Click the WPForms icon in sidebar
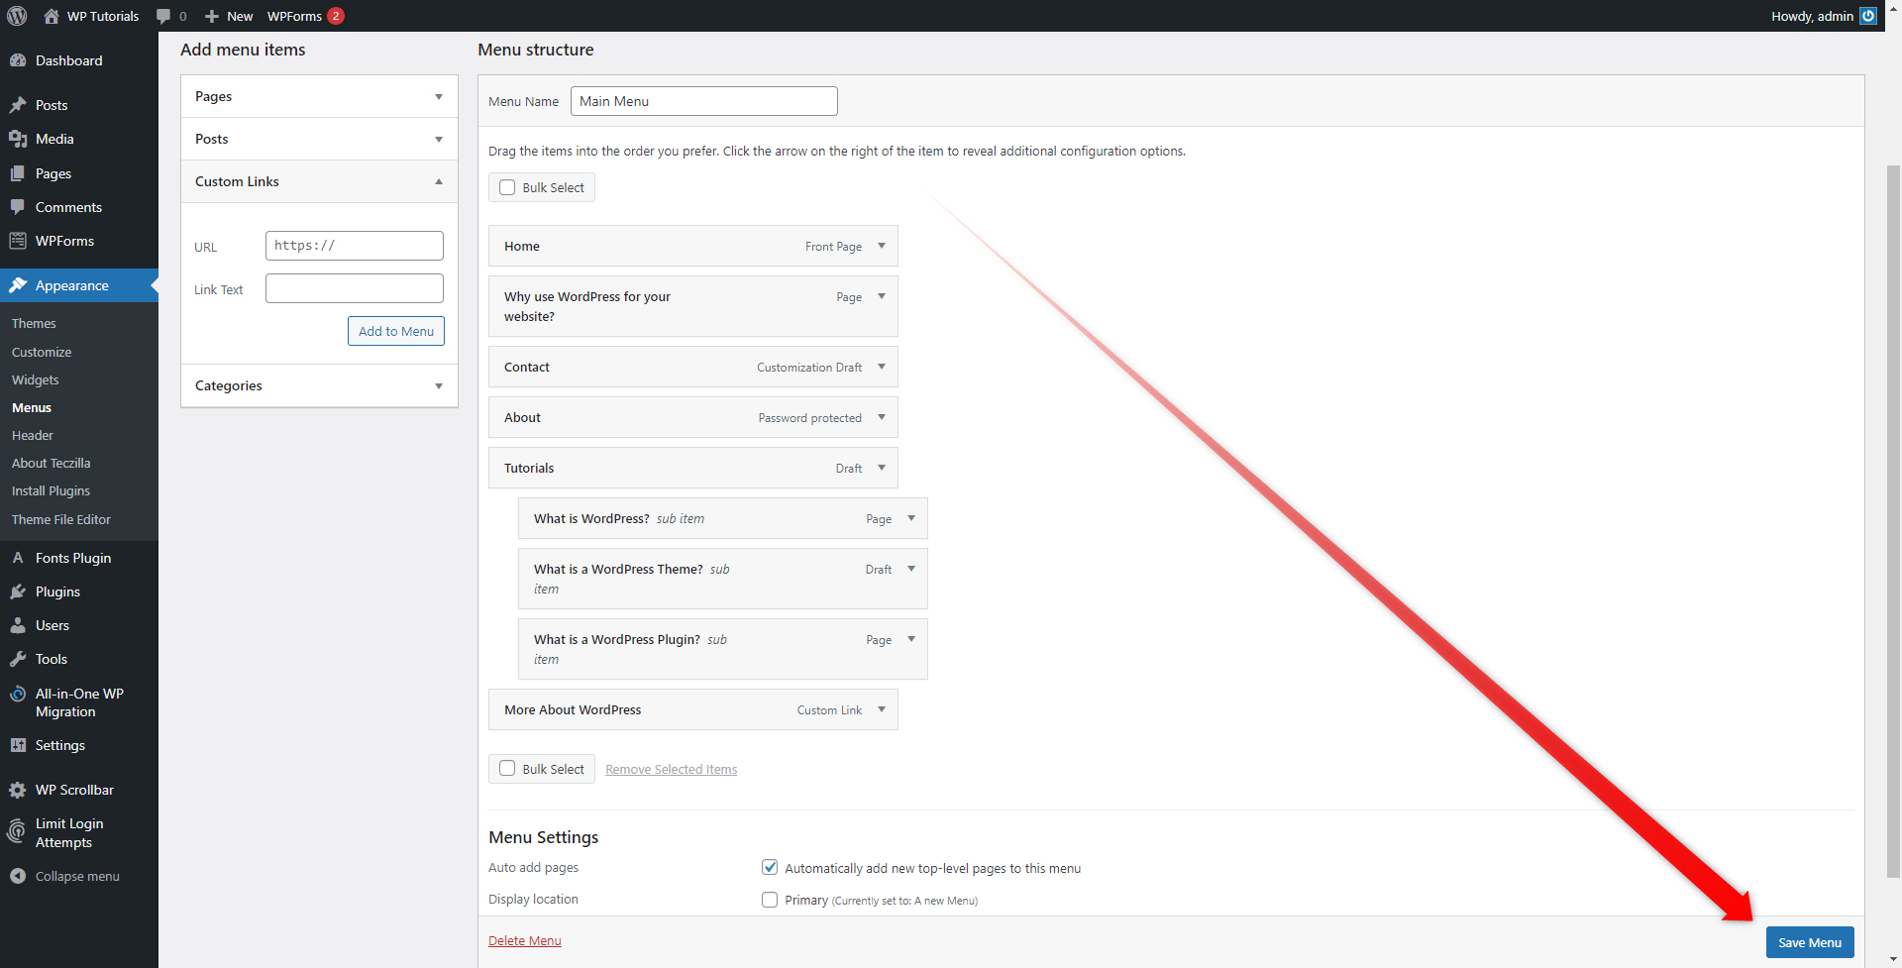Viewport: 1902px width, 968px height. 18,241
